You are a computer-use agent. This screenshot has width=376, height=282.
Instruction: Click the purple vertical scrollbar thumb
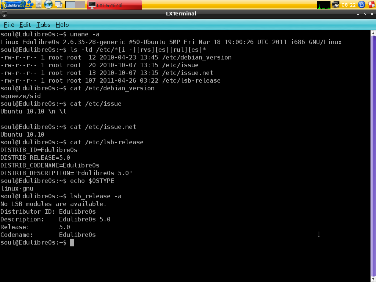[373, 156]
